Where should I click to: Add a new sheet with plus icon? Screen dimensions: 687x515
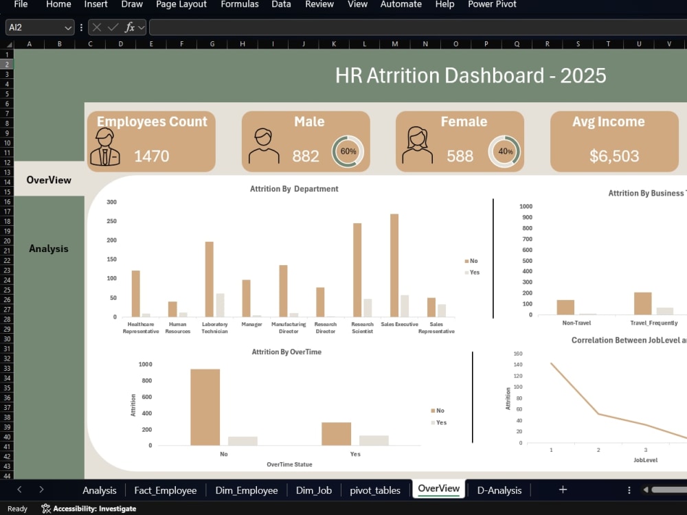pos(563,490)
